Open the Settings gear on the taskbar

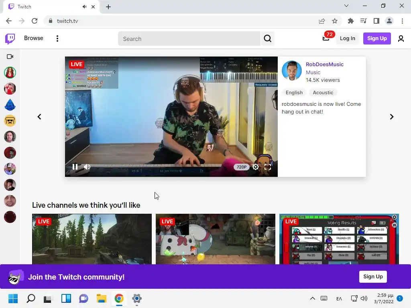(x=136, y=298)
